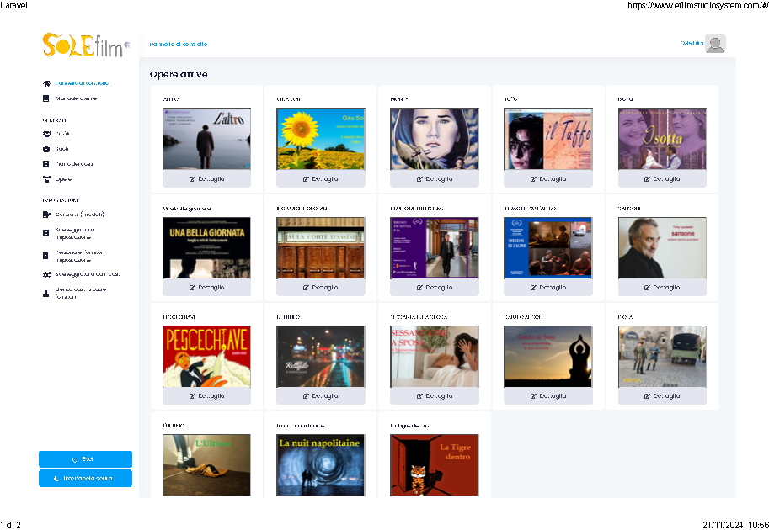Viewport: 769px width, 530px height.
Task: Click the Solefilm username link beside the avatar
Action: (x=692, y=43)
